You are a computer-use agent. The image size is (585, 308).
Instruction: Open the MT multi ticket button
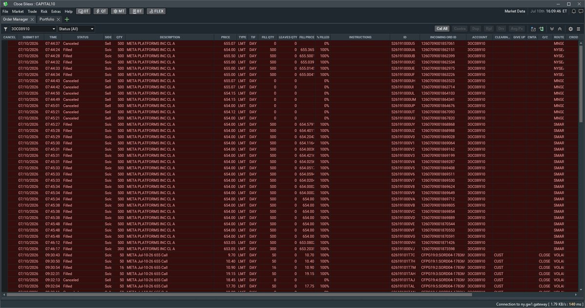point(118,11)
